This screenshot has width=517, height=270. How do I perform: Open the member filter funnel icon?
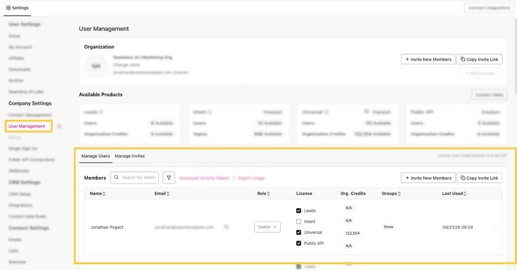pyautogui.click(x=169, y=178)
